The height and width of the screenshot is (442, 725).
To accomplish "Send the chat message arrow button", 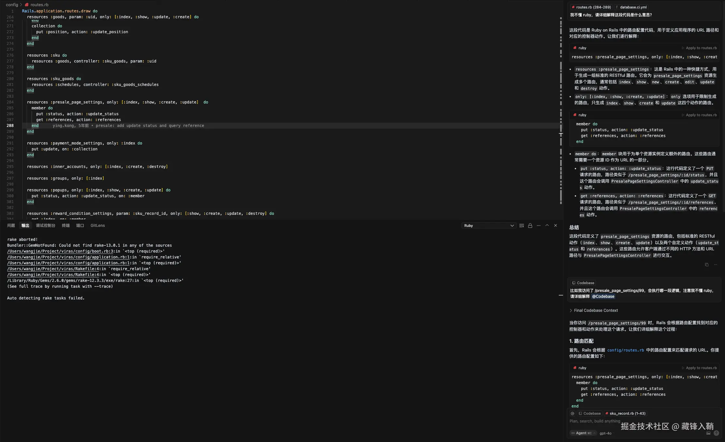I will 716,433.
